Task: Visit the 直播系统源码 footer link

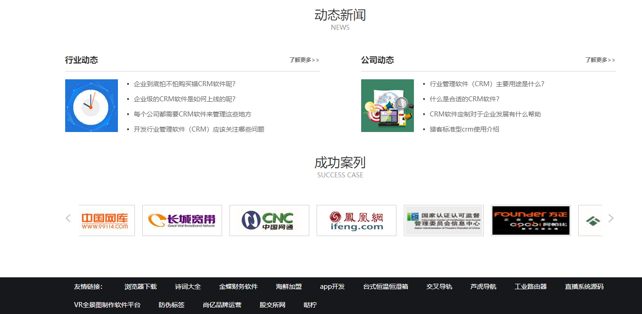Action: pyautogui.click(x=584, y=286)
